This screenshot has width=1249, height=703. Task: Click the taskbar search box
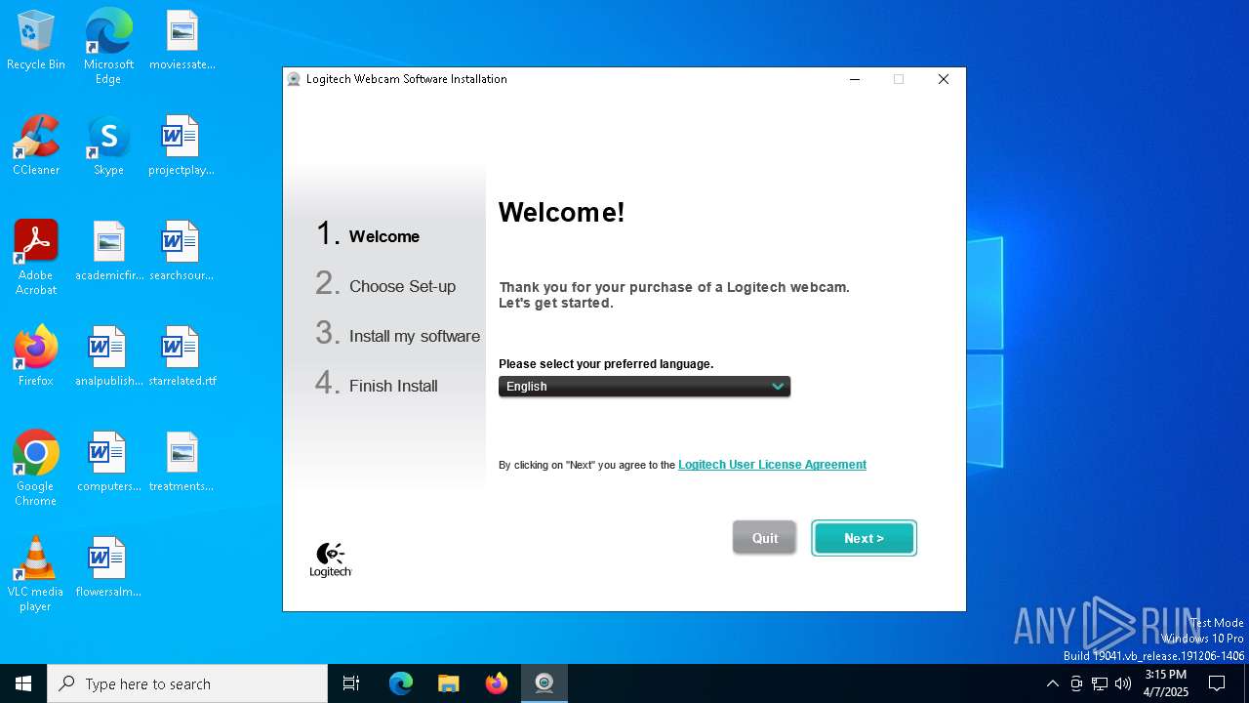(187, 683)
